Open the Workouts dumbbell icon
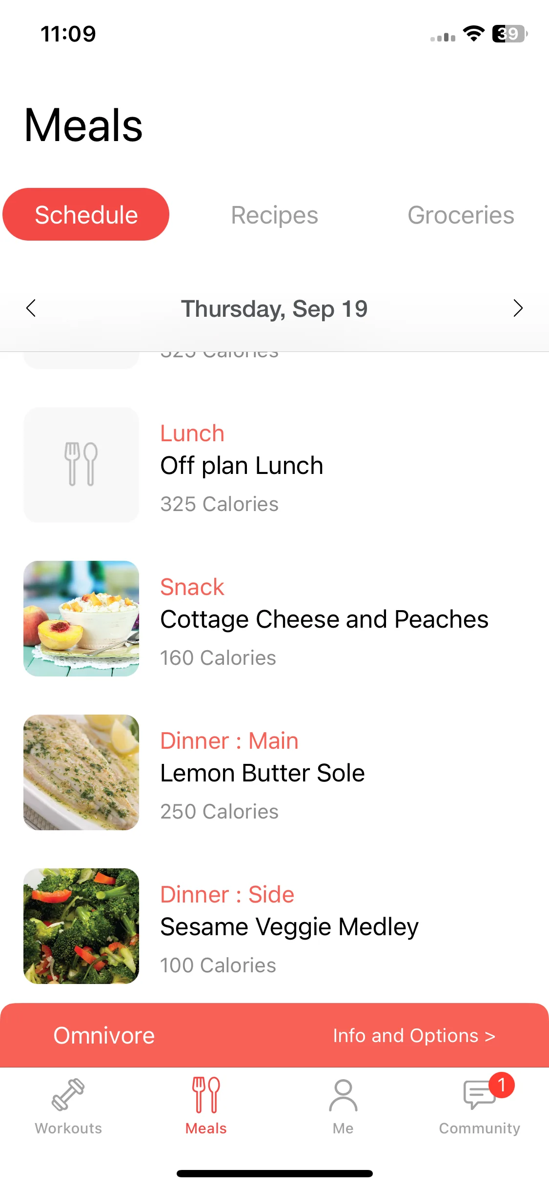549x1189 pixels. point(68,1095)
